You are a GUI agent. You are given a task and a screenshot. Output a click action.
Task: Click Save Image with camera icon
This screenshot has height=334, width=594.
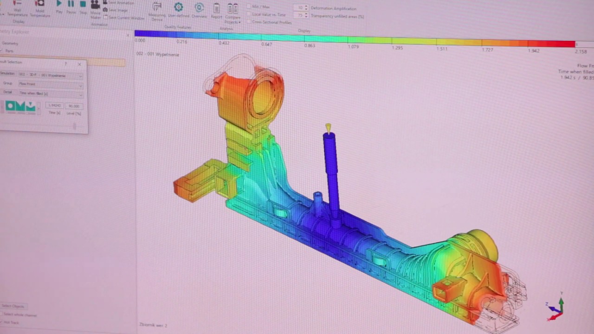(116, 10)
